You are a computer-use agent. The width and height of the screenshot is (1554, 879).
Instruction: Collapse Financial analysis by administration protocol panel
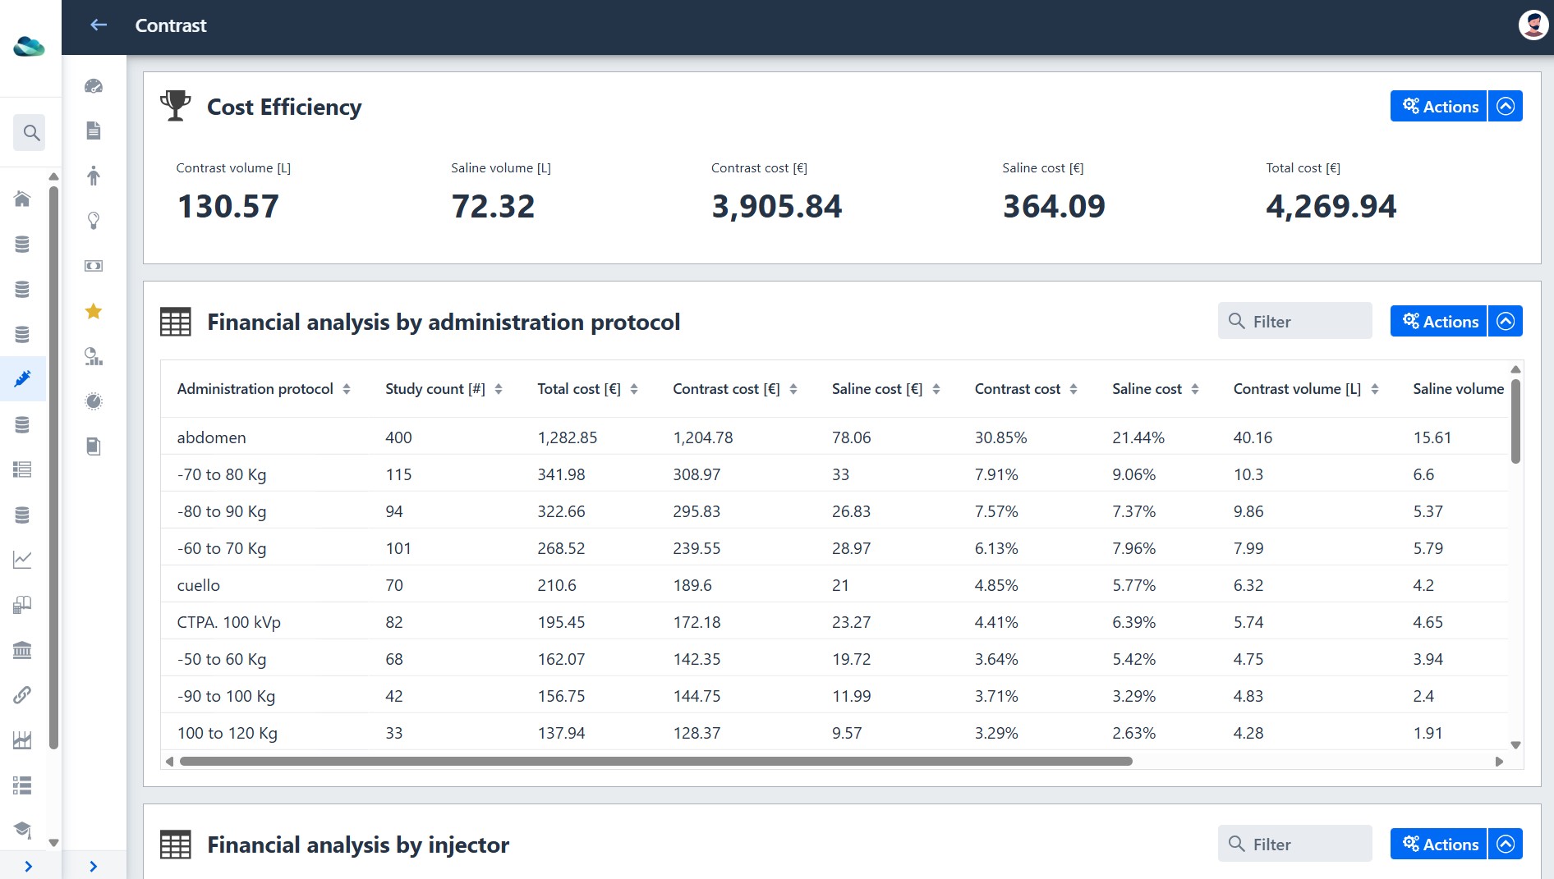[x=1506, y=321]
